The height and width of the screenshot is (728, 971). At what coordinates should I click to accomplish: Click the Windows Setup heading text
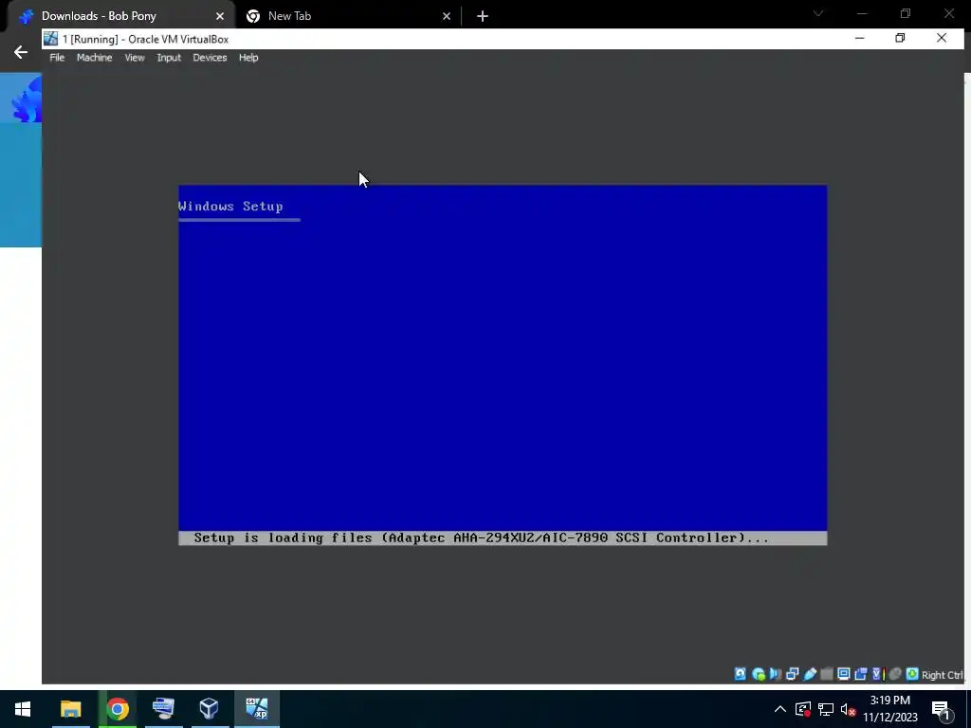(230, 206)
